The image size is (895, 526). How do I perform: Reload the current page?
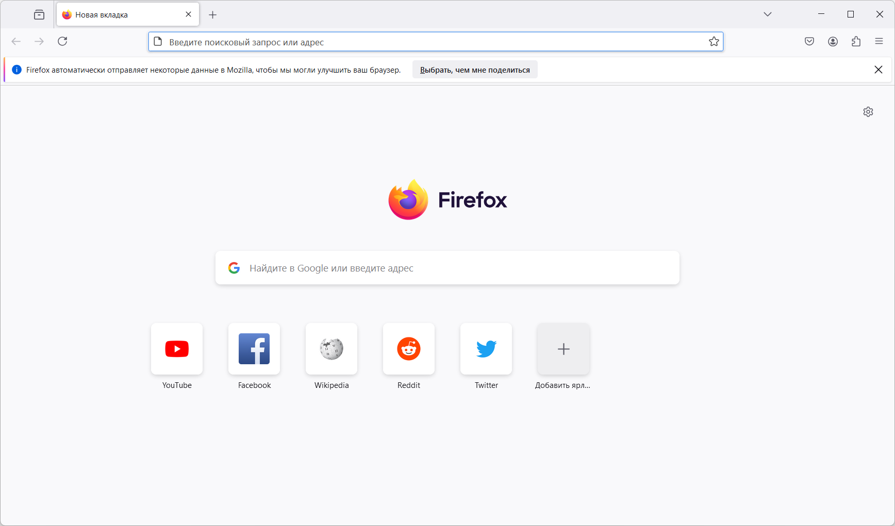tap(62, 41)
